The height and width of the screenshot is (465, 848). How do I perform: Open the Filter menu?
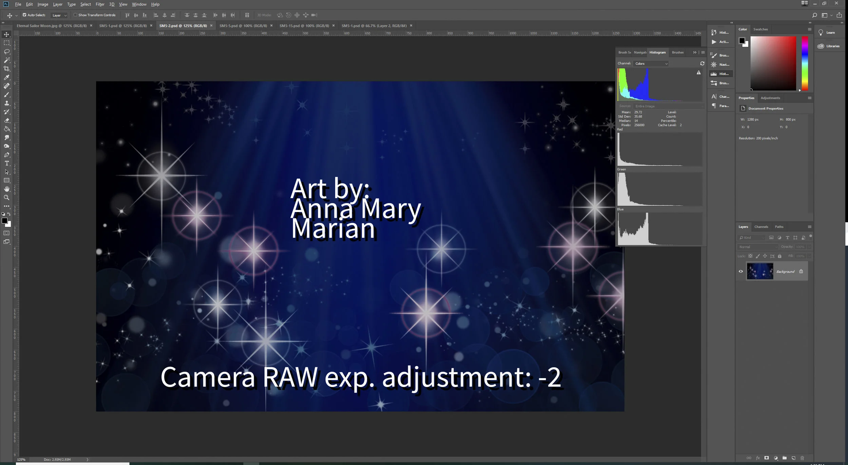point(100,4)
